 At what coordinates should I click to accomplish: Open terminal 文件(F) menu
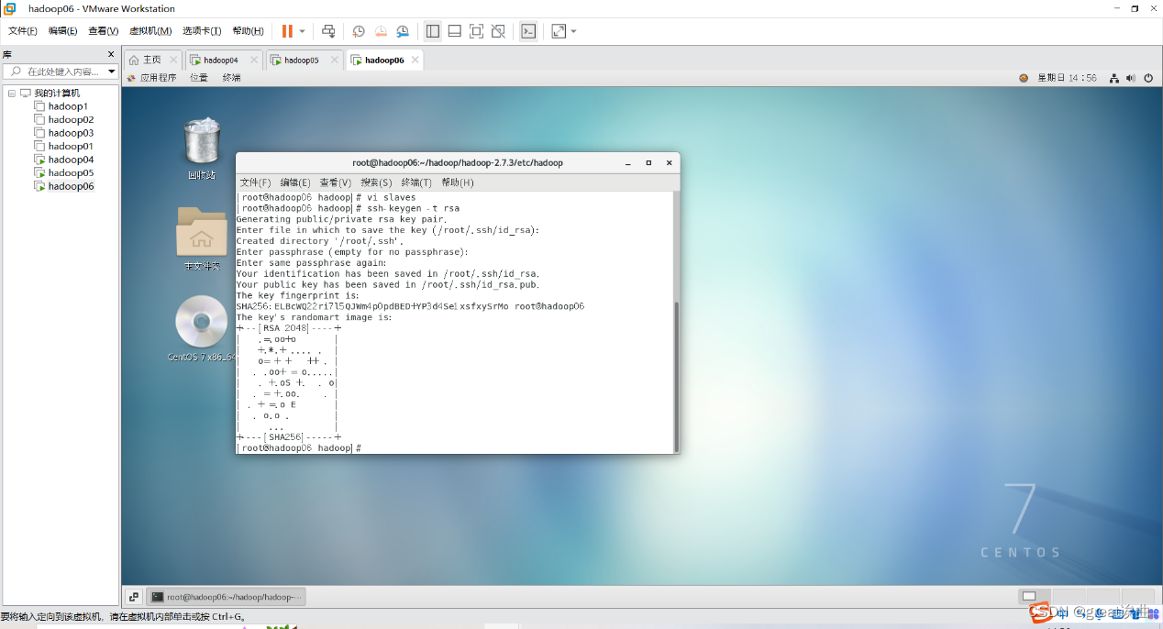pos(256,182)
